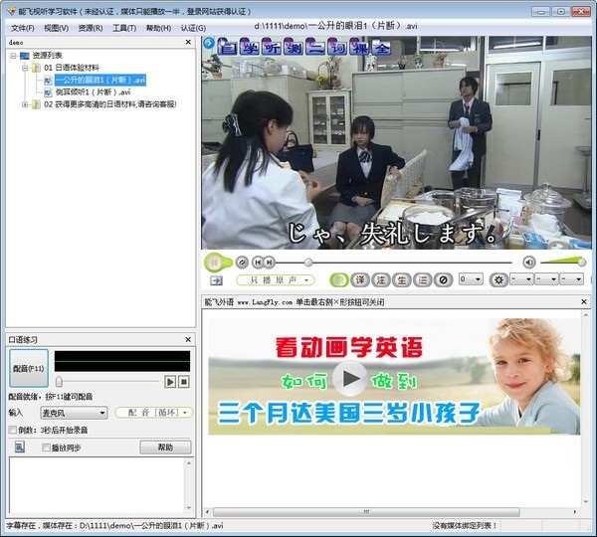Viewport: 597px width, 537px height.
Task: Click the 裸 icon on the video toolbar
Action: coord(359,47)
